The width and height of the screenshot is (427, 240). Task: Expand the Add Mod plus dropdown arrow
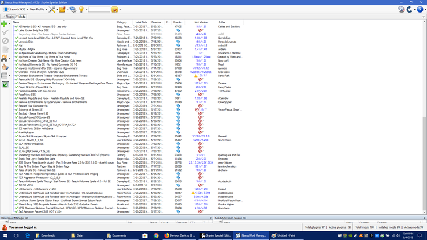point(9,24)
